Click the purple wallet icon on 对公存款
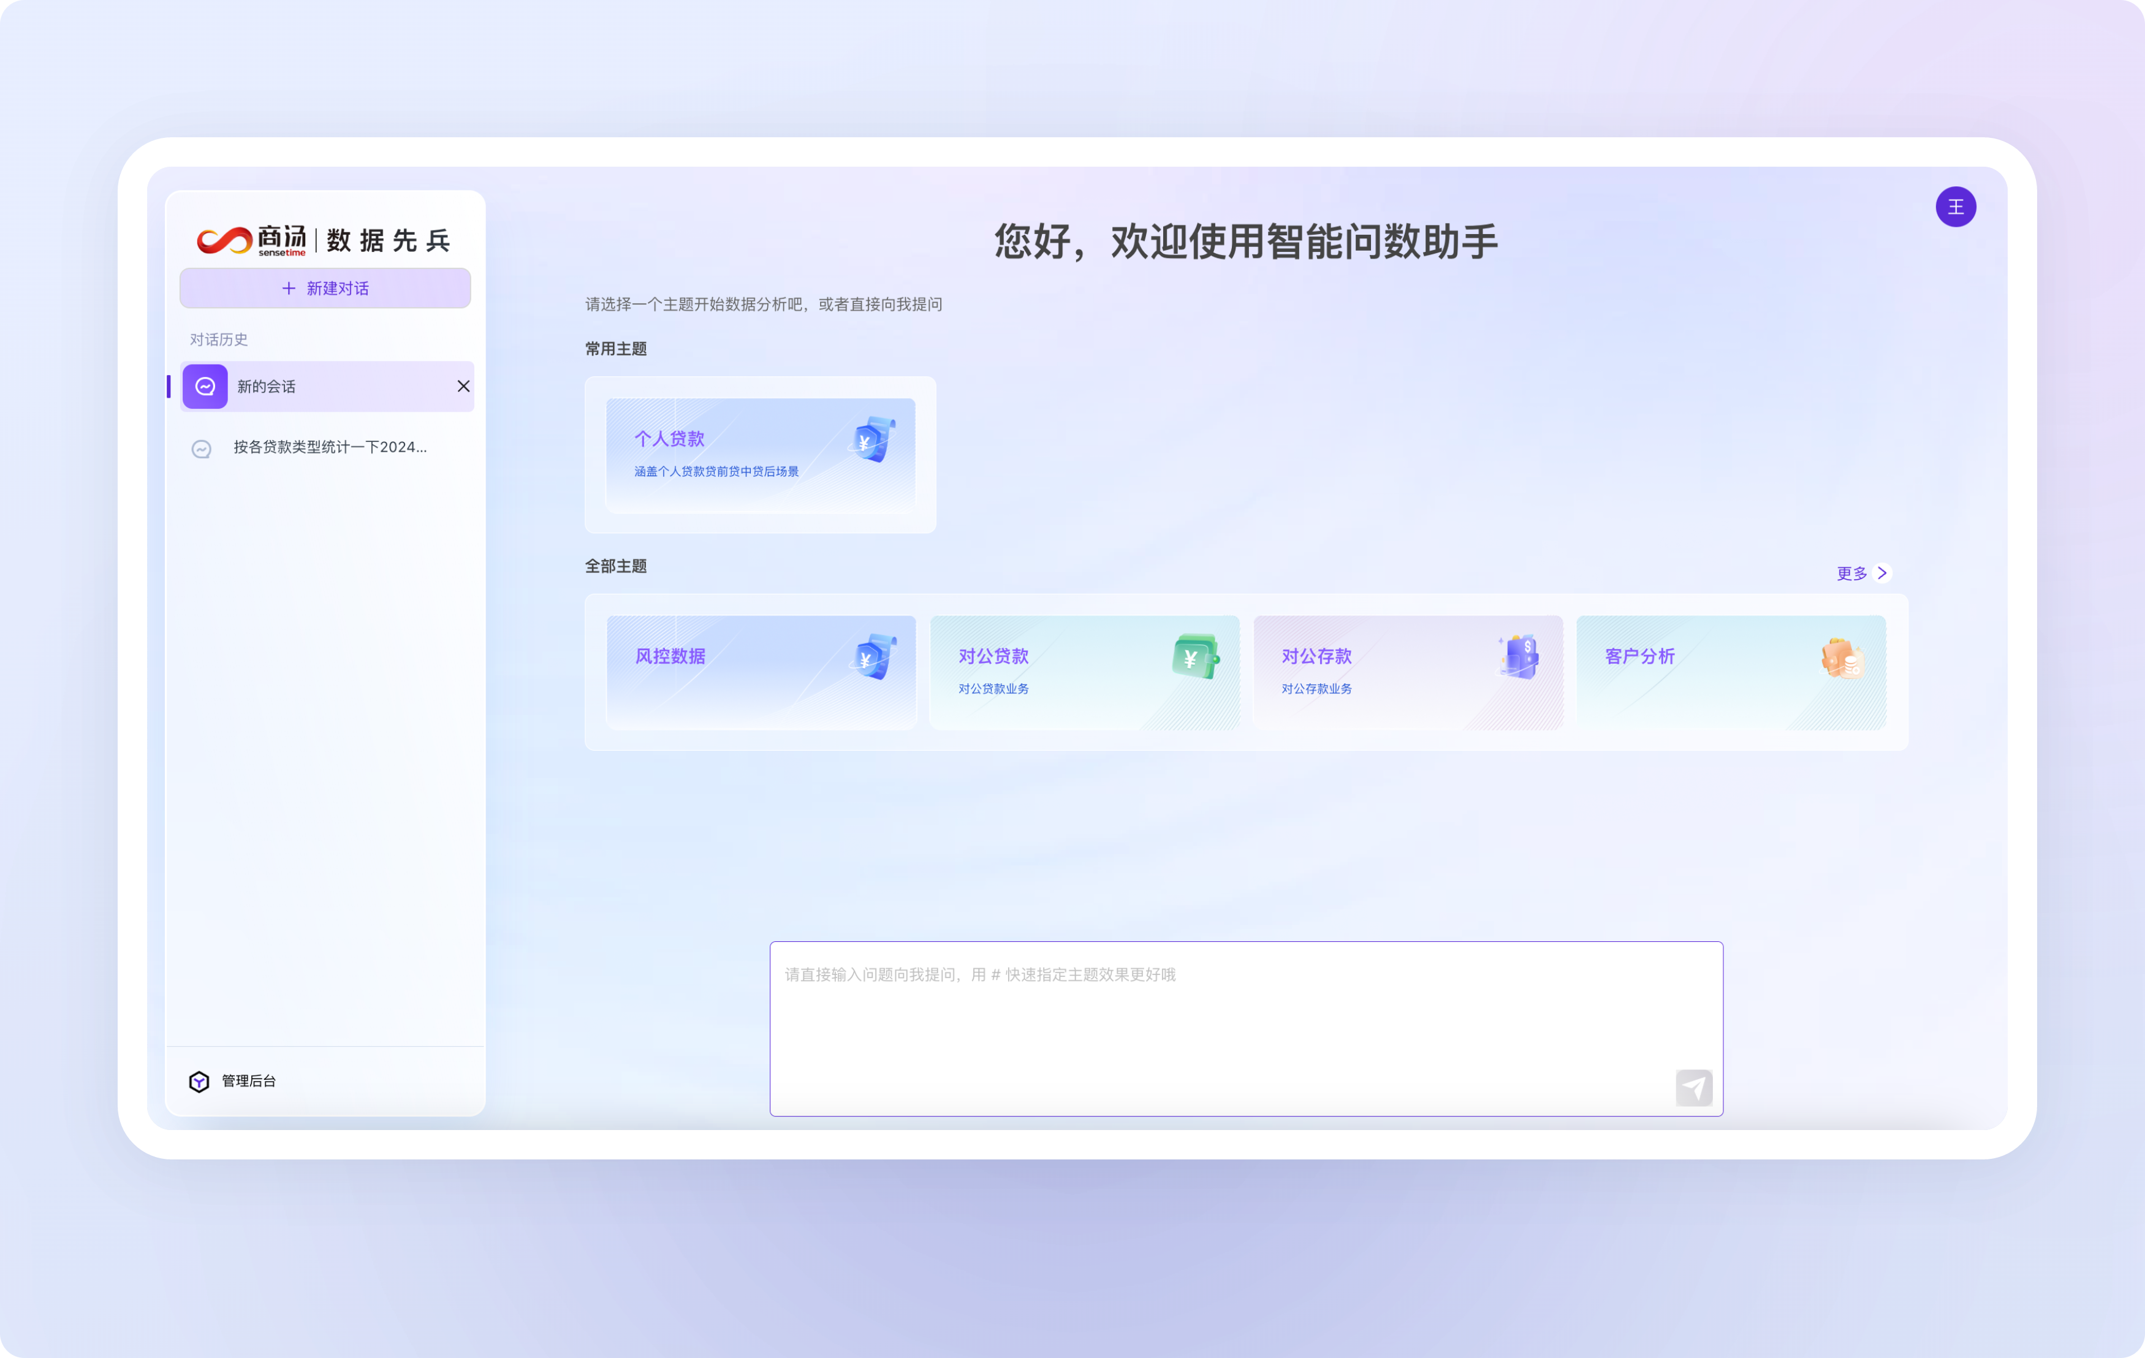This screenshot has width=2145, height=1358. pos(1519,656)
